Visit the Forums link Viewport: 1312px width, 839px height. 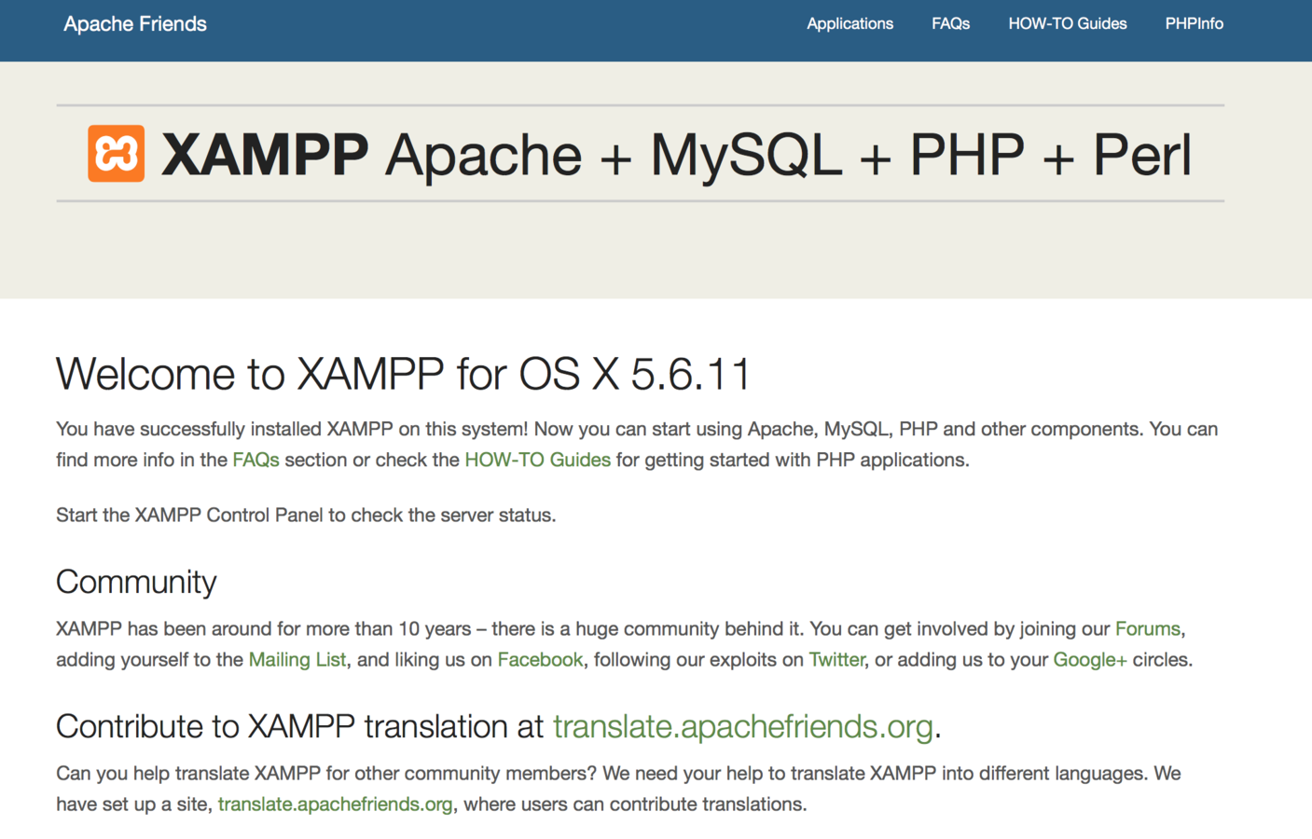click(1147, 628)
